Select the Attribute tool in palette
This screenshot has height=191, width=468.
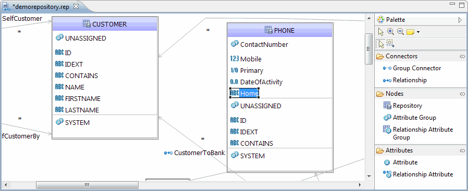(400, 162)
